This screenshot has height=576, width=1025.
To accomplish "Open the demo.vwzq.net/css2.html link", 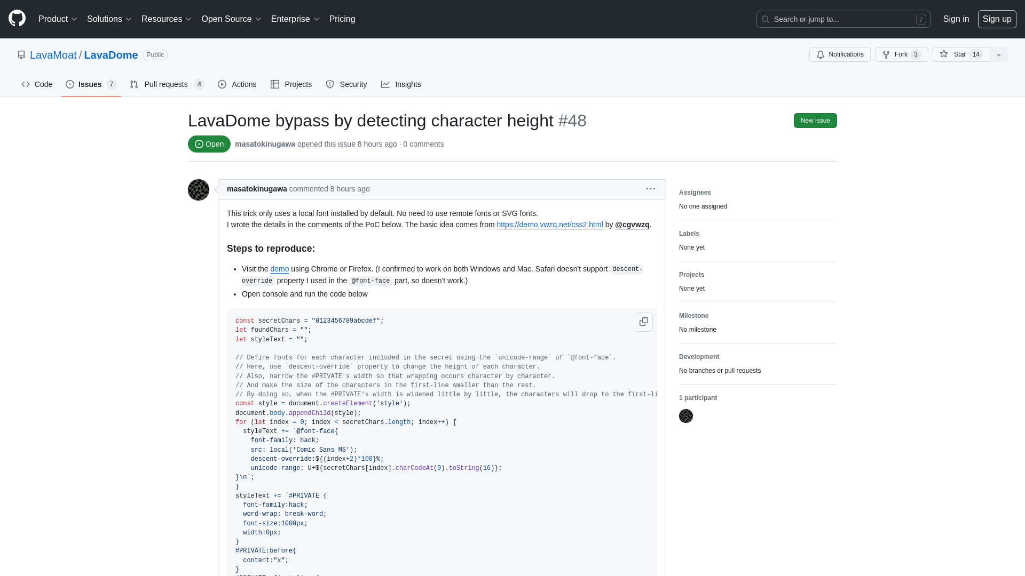I will 549,225.
